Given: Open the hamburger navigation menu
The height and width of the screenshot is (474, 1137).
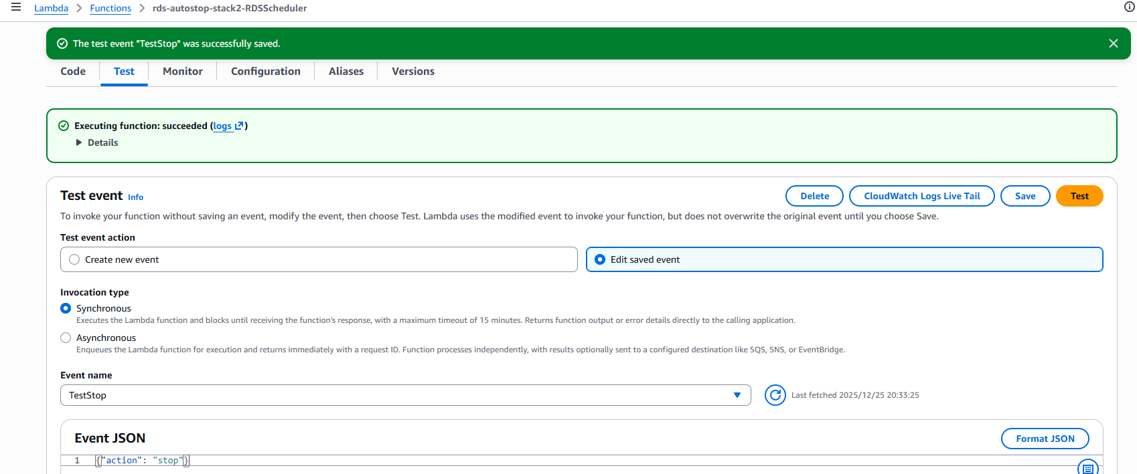Looking at the screenshot, I should tap(16, 7).
